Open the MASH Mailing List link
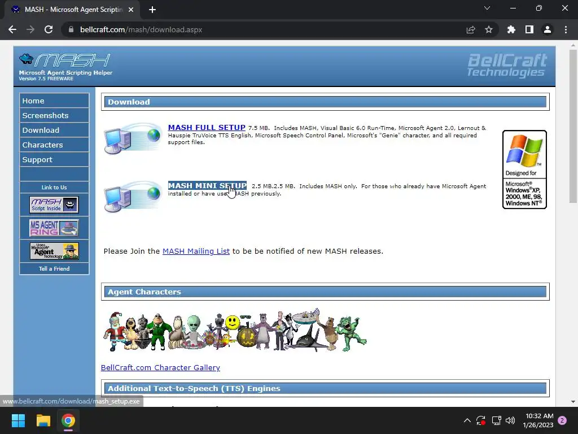This screenshot has height=434, width=578. [x=196, y=251]
